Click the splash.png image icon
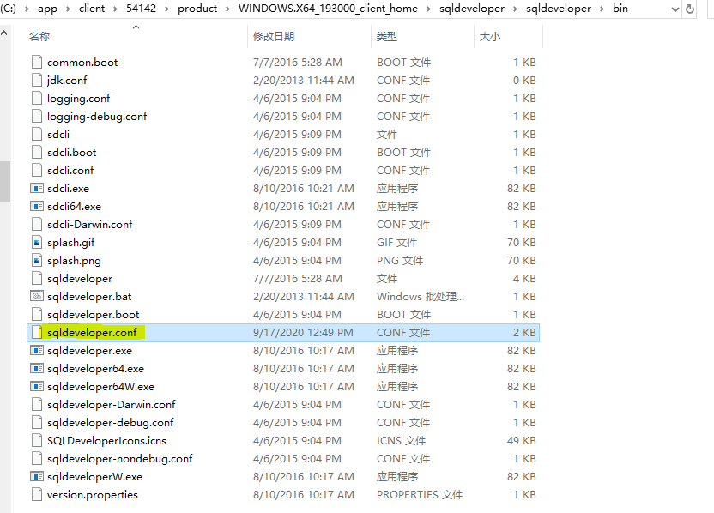The width and height of the screenshot is (714, 513). (37, 261)
